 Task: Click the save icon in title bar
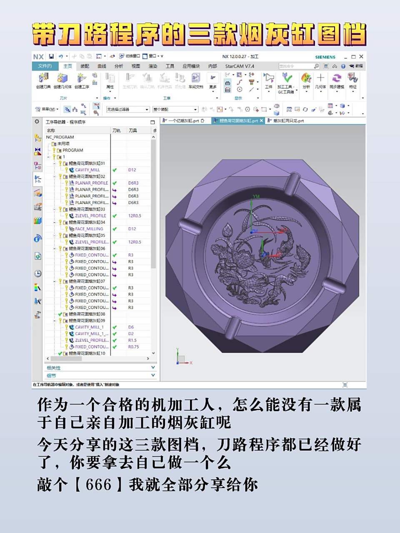click(x=51, y=56)
